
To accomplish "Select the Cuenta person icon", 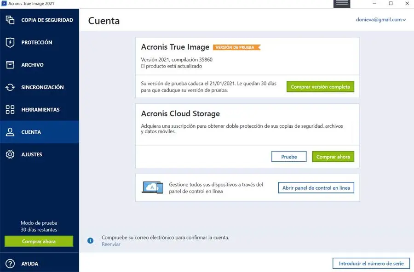I will pyautogui.click(x=10, y=132).
